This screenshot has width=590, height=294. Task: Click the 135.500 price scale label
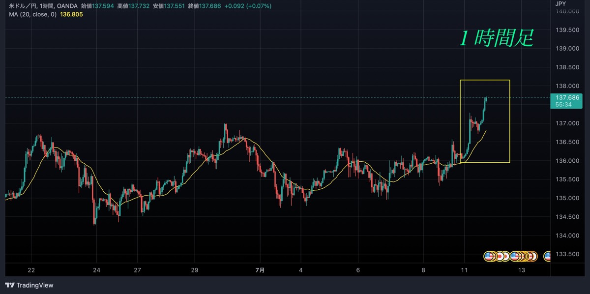tap(566, 179)
